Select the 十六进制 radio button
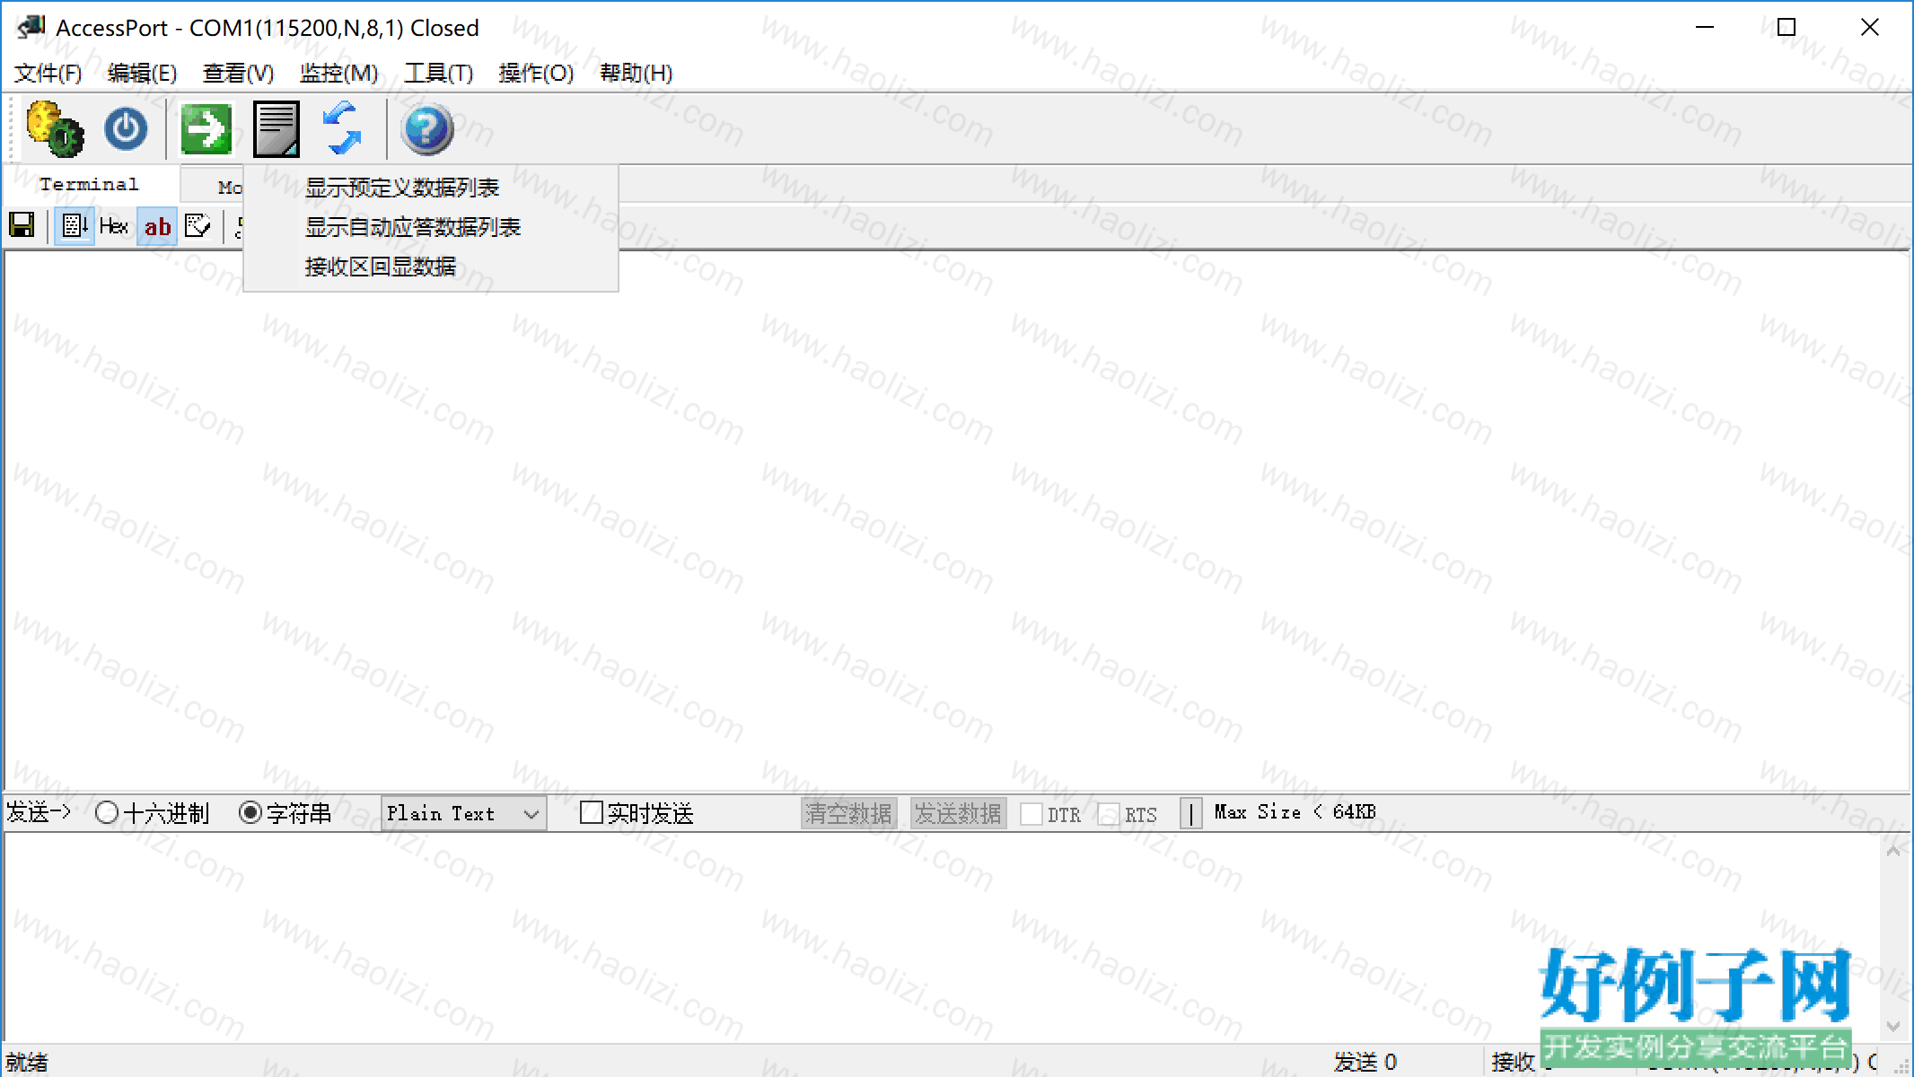Viewport: 1914px width, 1077px height. coord(107,813)
